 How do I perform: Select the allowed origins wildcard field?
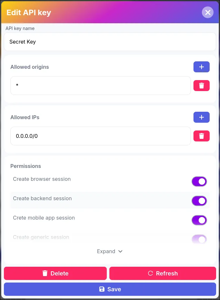100,85
